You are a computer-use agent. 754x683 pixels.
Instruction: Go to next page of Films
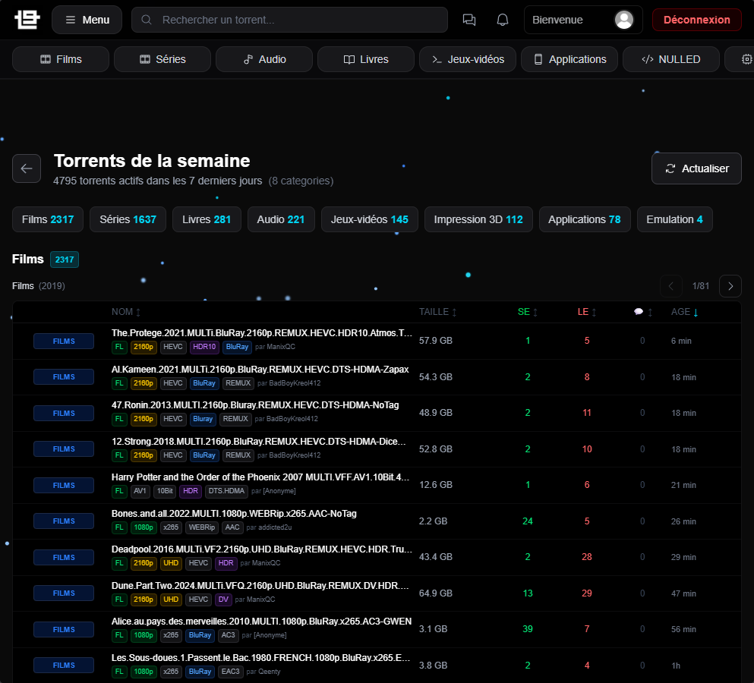pyautogui.click(x=730, y=286)
